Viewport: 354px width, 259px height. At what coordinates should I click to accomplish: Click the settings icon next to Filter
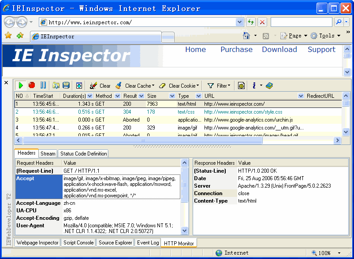tap(241, 85)
